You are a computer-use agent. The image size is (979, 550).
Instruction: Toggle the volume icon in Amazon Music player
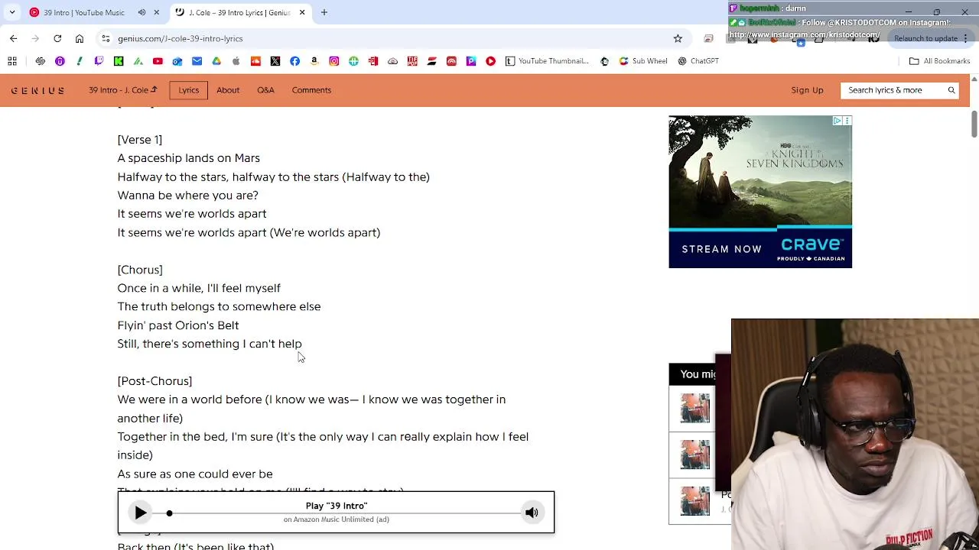(532, 513)
